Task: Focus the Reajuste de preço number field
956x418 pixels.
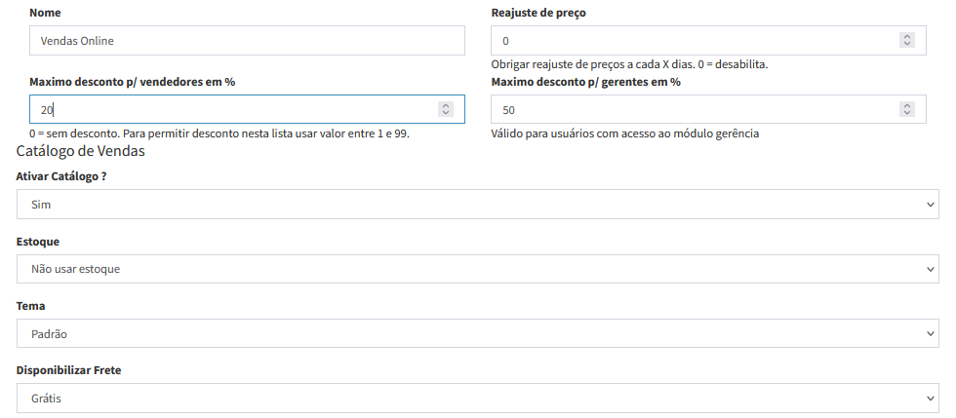Action: click(x=693, y=41)
